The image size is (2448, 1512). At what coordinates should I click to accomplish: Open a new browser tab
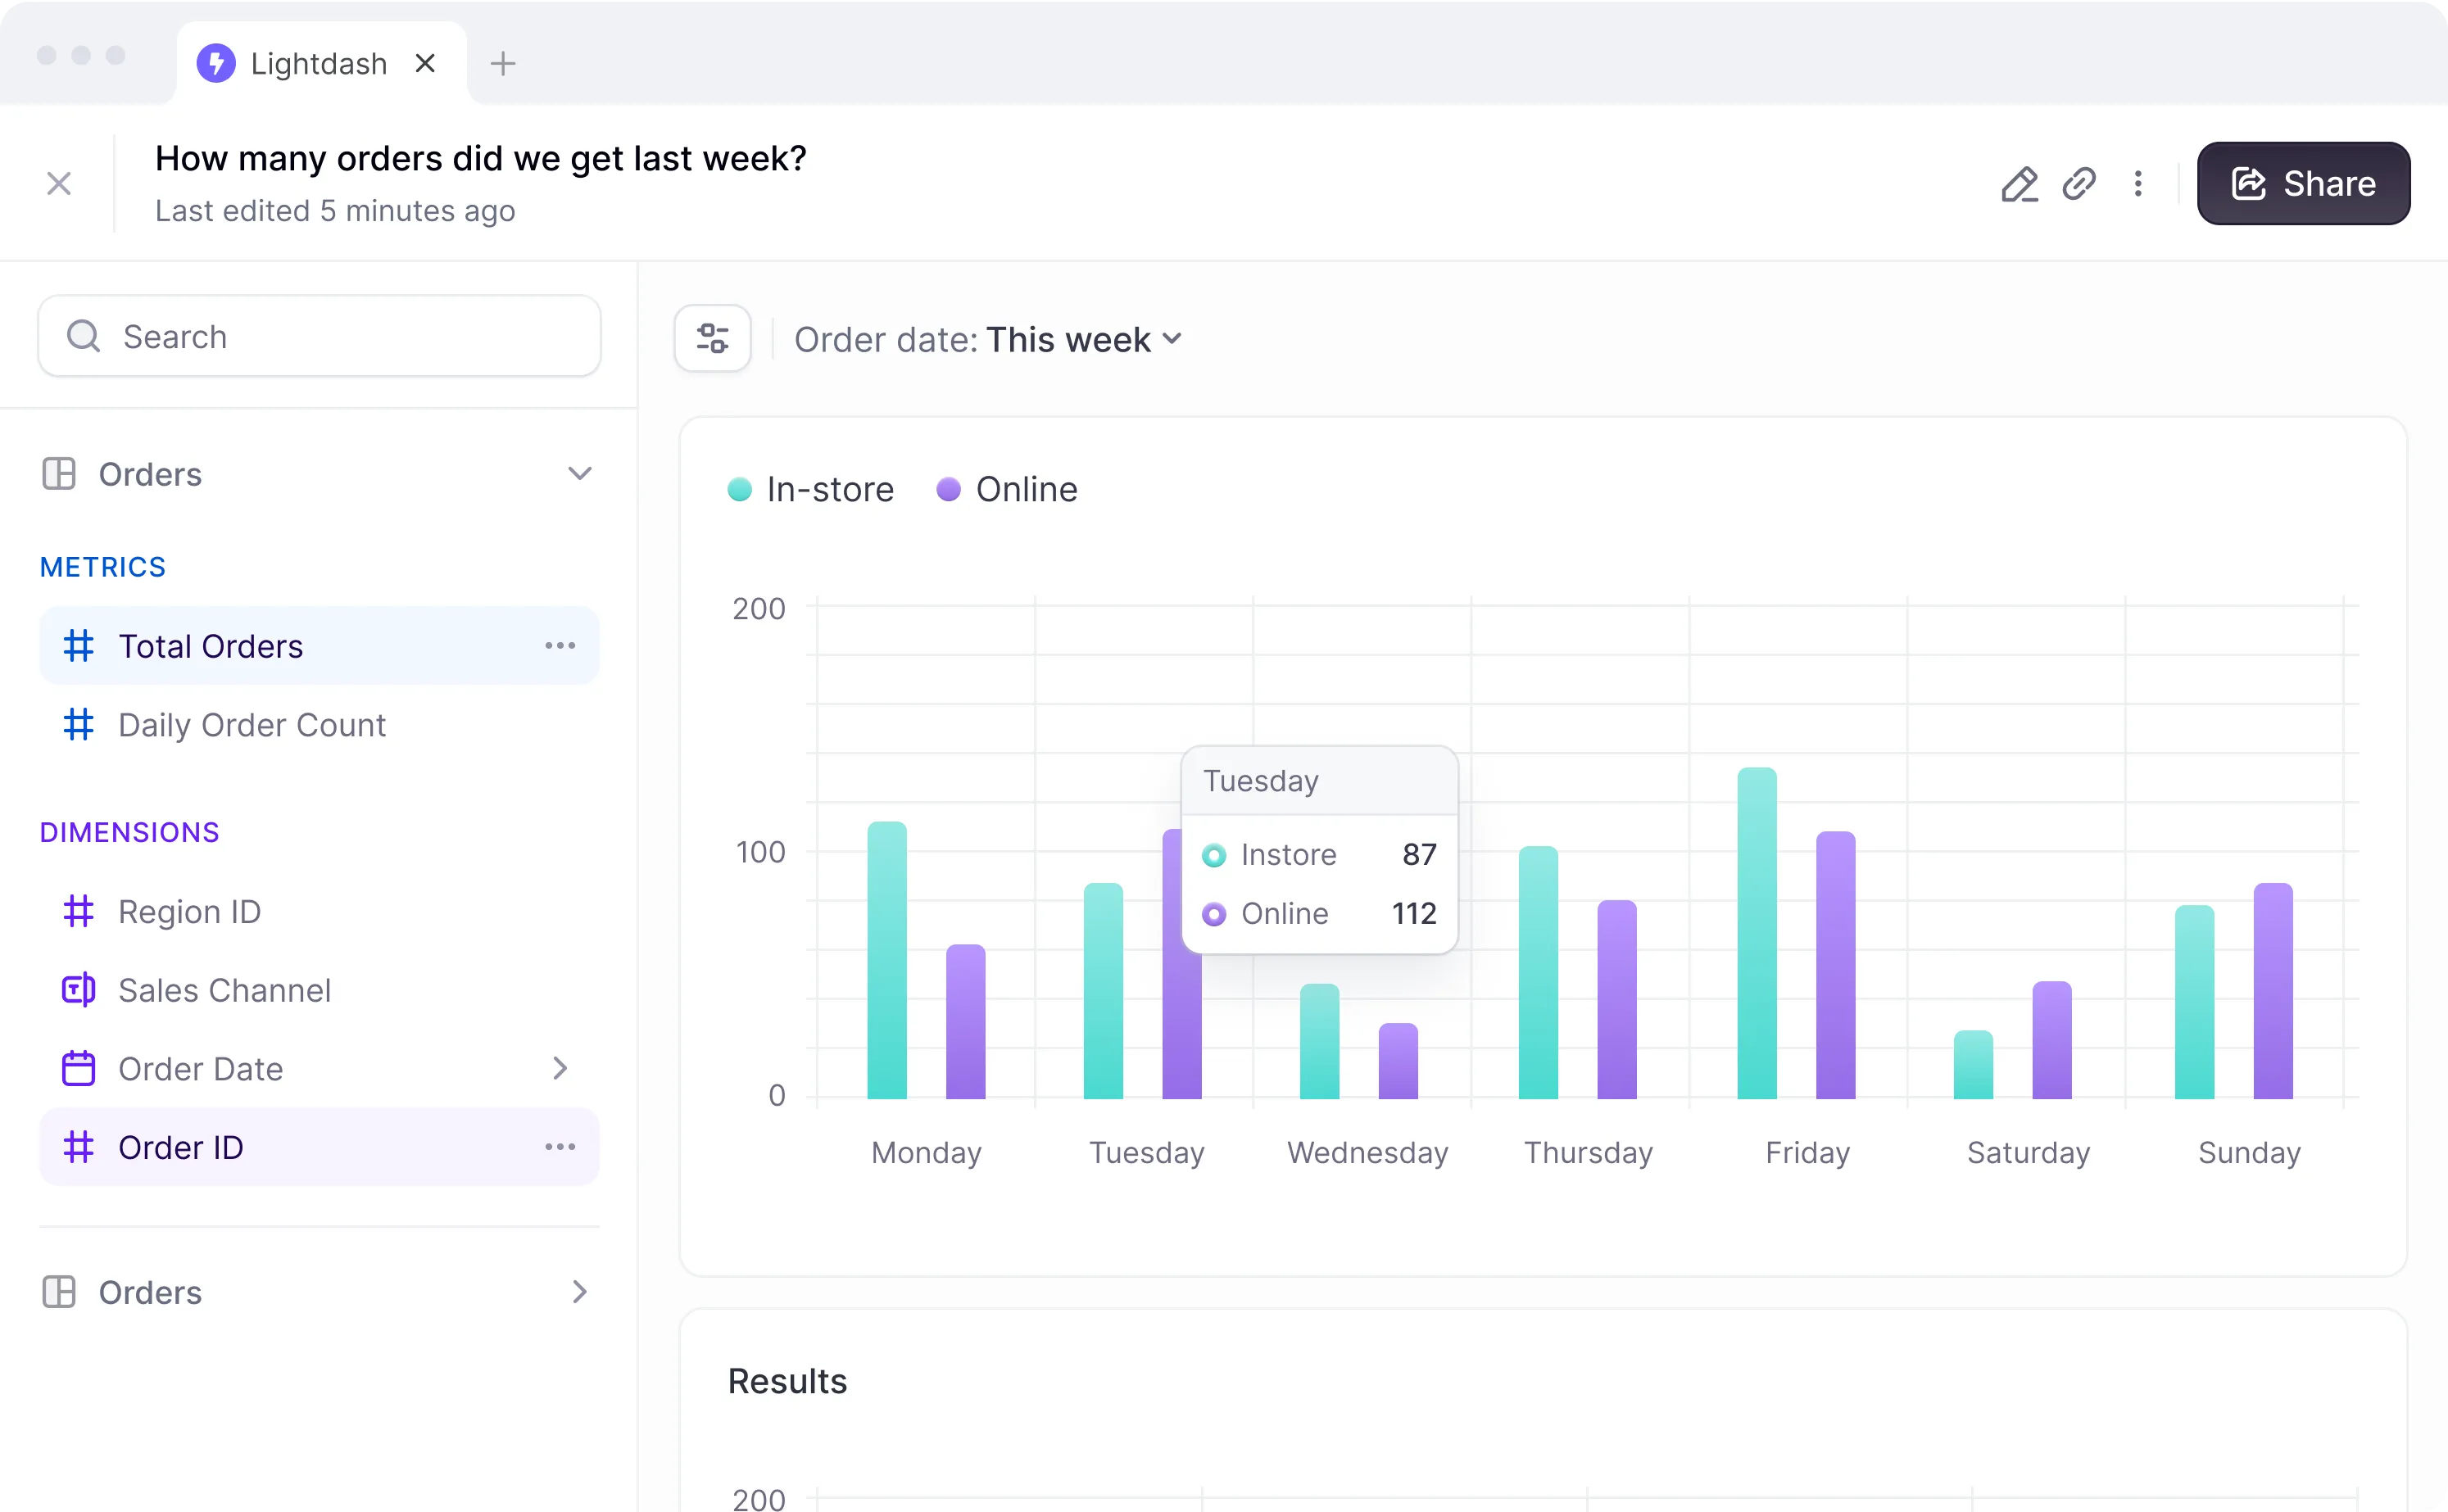[503, 64]
